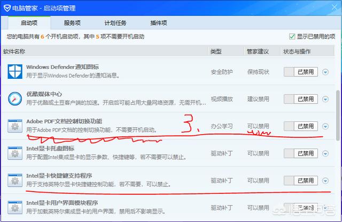Toggle 已禁用 switch for Intel显卡快捷键支持程序
This screenshot has height=222, width=342.
301,181
